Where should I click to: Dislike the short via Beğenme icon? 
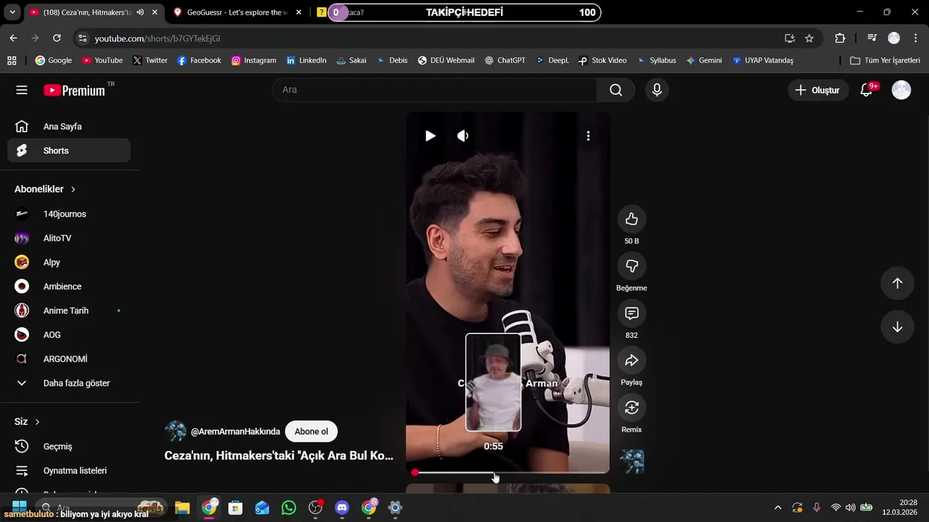(631, 266)
